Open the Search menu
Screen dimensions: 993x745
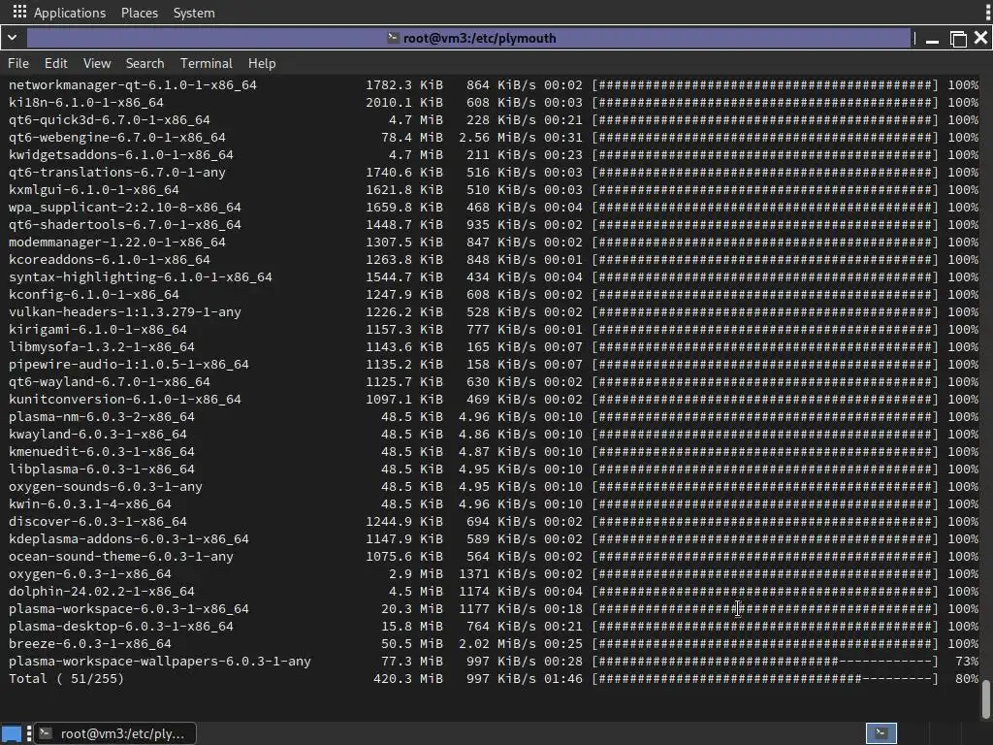145,63
